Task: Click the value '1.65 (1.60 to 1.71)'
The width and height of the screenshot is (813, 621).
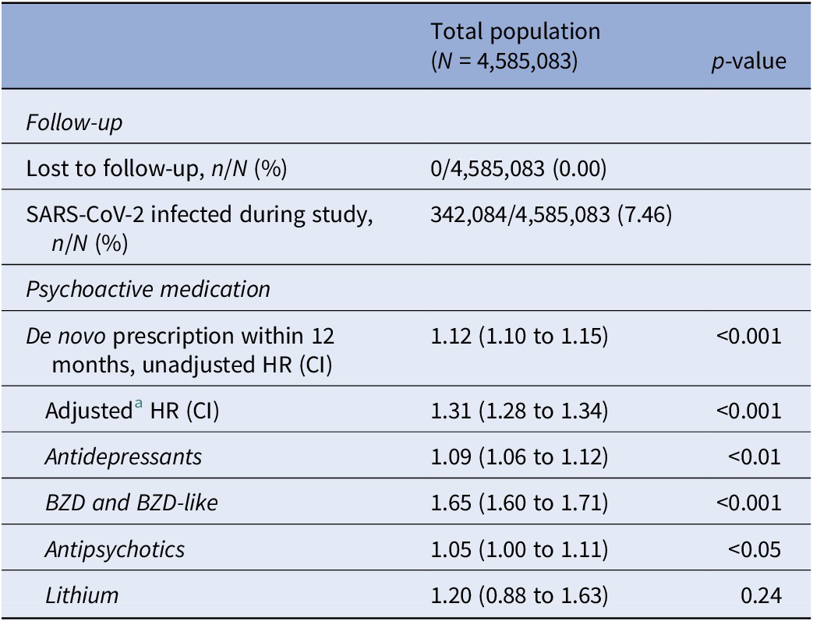Action: click(519, 503)
